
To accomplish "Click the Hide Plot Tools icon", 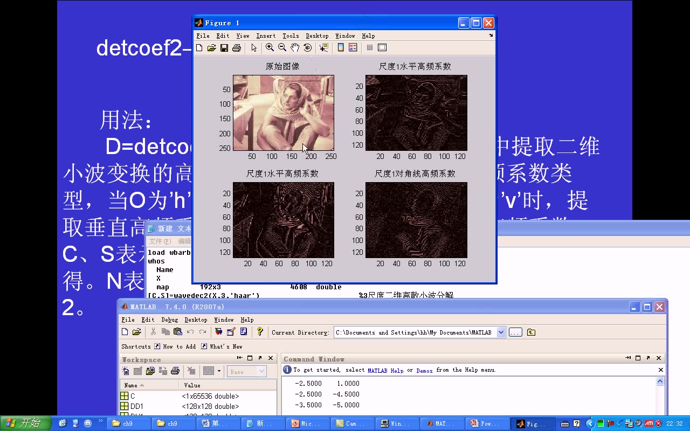I will (370, 48).
